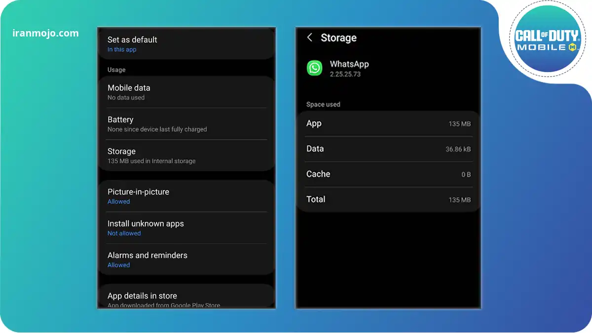Select the Data space used row
The width and height of the screenshot is (592, 333).
tap(388, 149)
